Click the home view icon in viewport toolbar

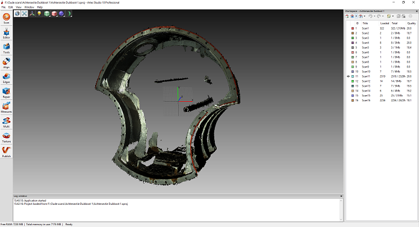17,14
